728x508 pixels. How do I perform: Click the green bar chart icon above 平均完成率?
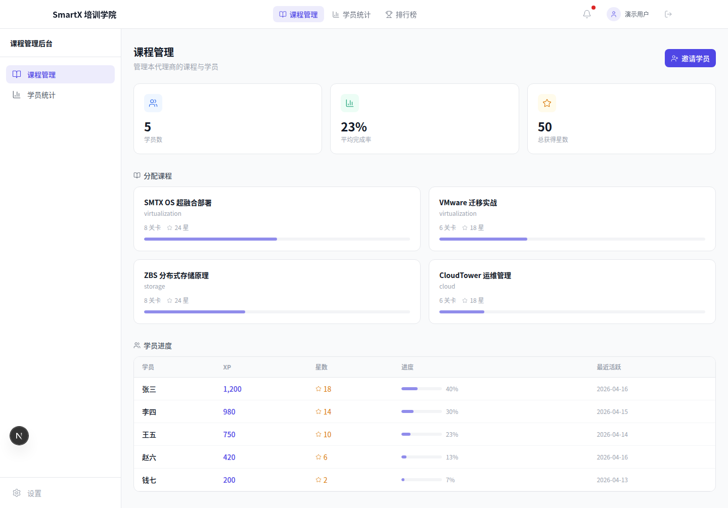tap(349, 103)
